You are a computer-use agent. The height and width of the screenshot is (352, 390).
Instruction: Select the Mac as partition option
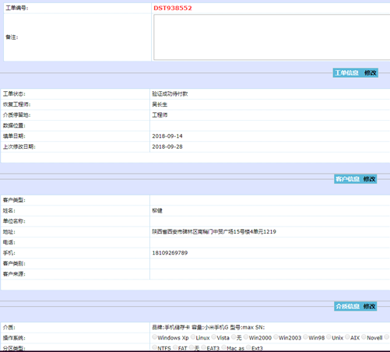(224, 347)
